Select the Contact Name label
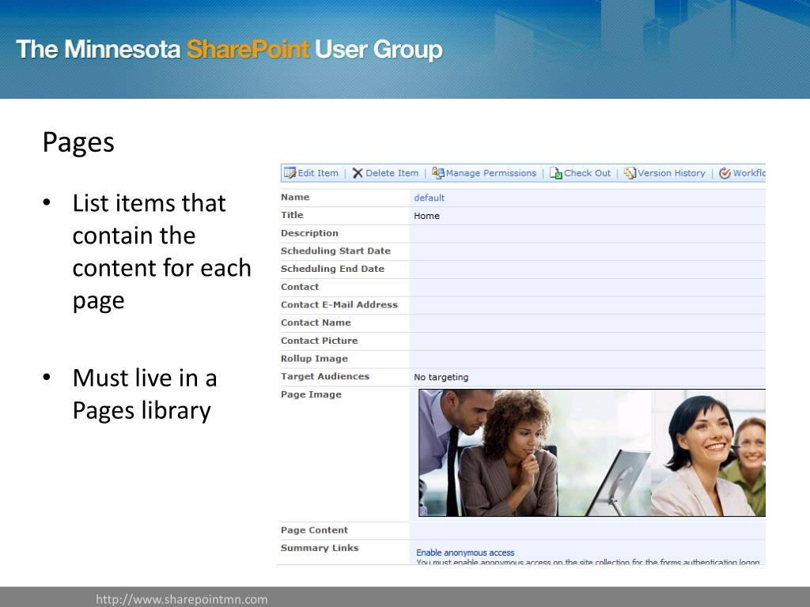Viewport: 810px width, 607px height. point(316,323)
